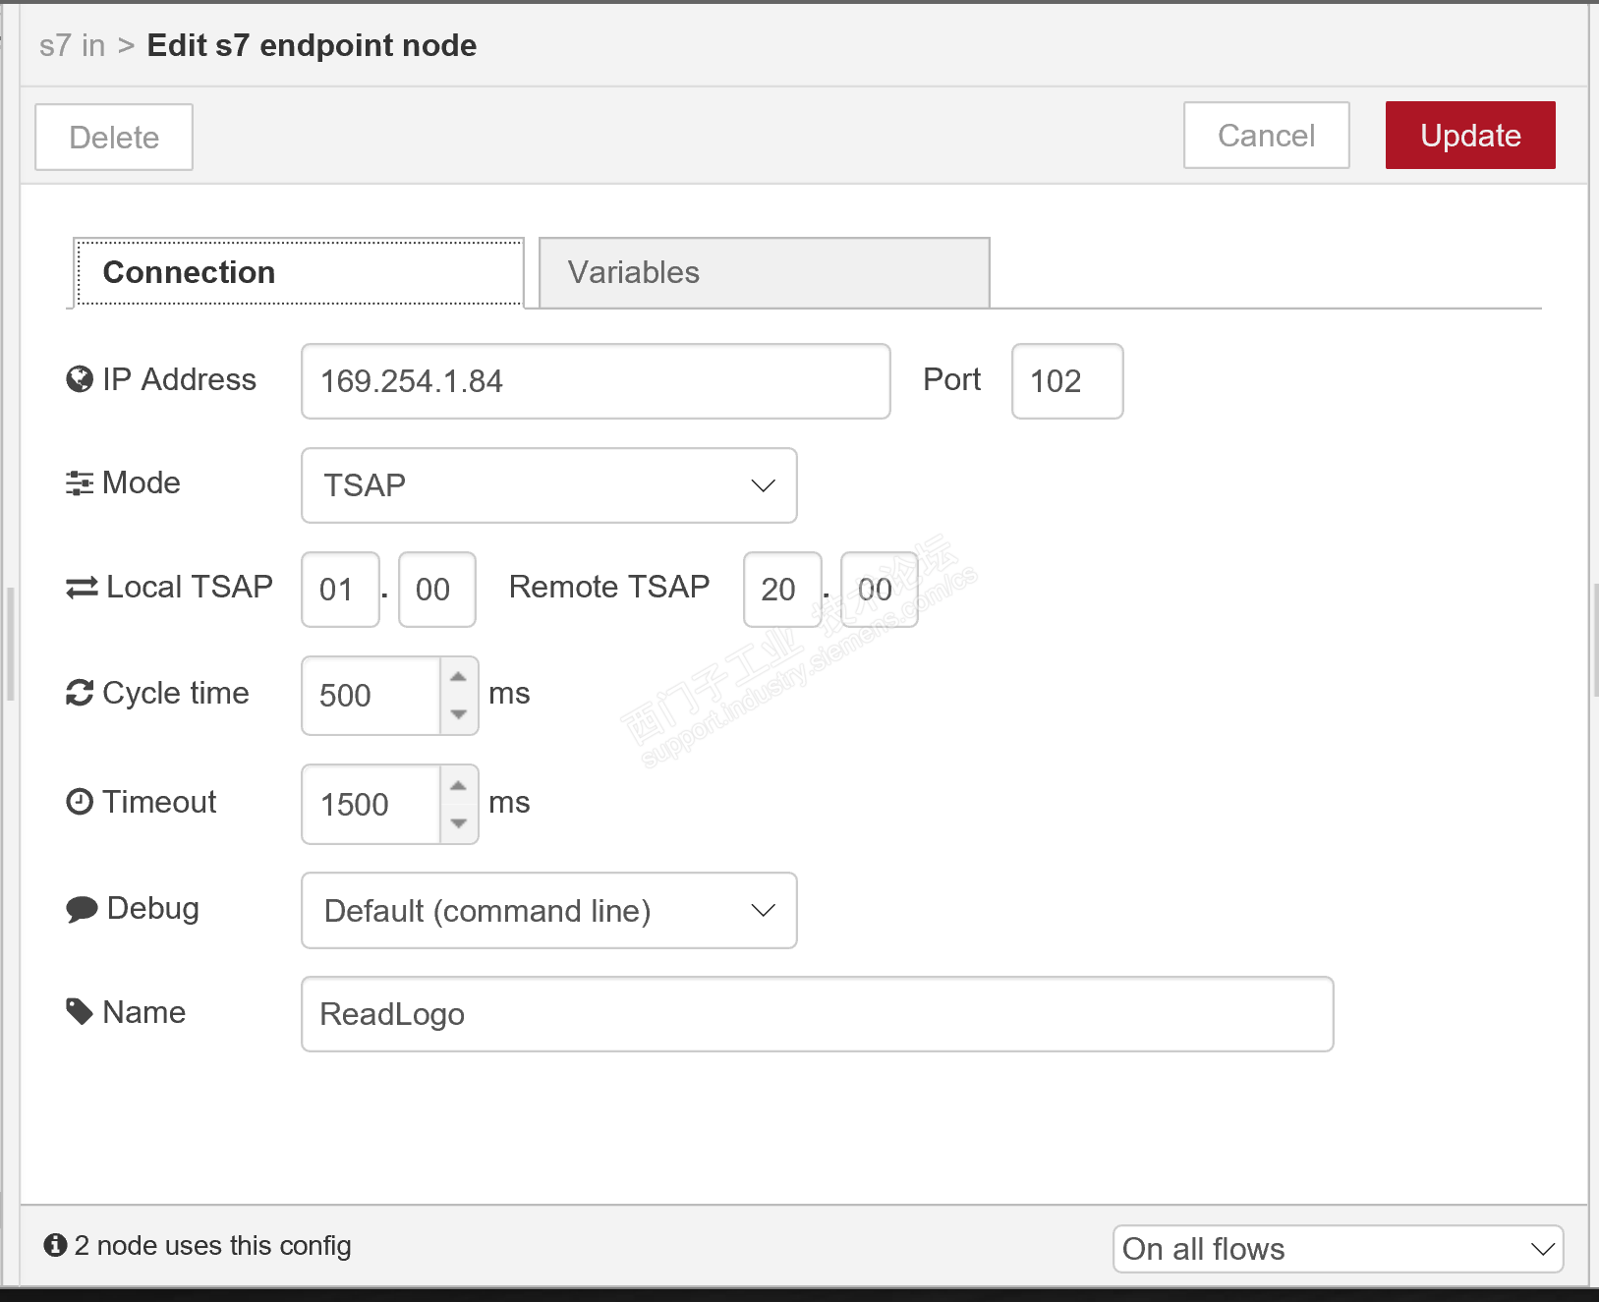Click the speech bubble icon by Debug
This screenshot has height=1302, width=1599.
point(82,909)
